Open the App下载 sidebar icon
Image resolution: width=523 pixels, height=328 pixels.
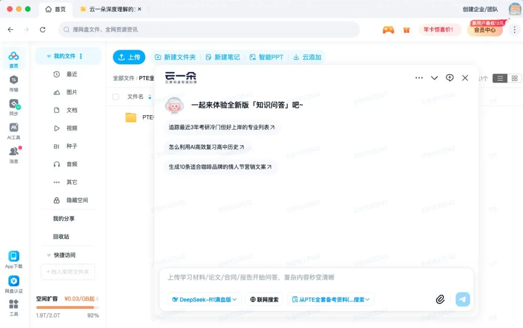point(14,260)
